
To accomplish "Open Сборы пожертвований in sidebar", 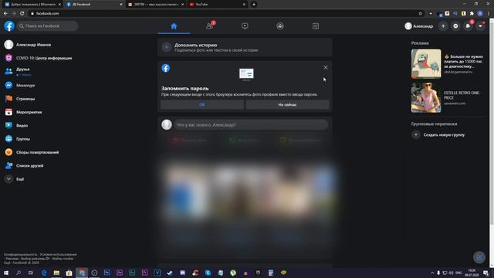I will [38, 152].
